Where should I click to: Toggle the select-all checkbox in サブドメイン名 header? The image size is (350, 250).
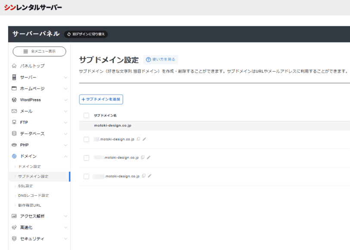pos(86,116)
